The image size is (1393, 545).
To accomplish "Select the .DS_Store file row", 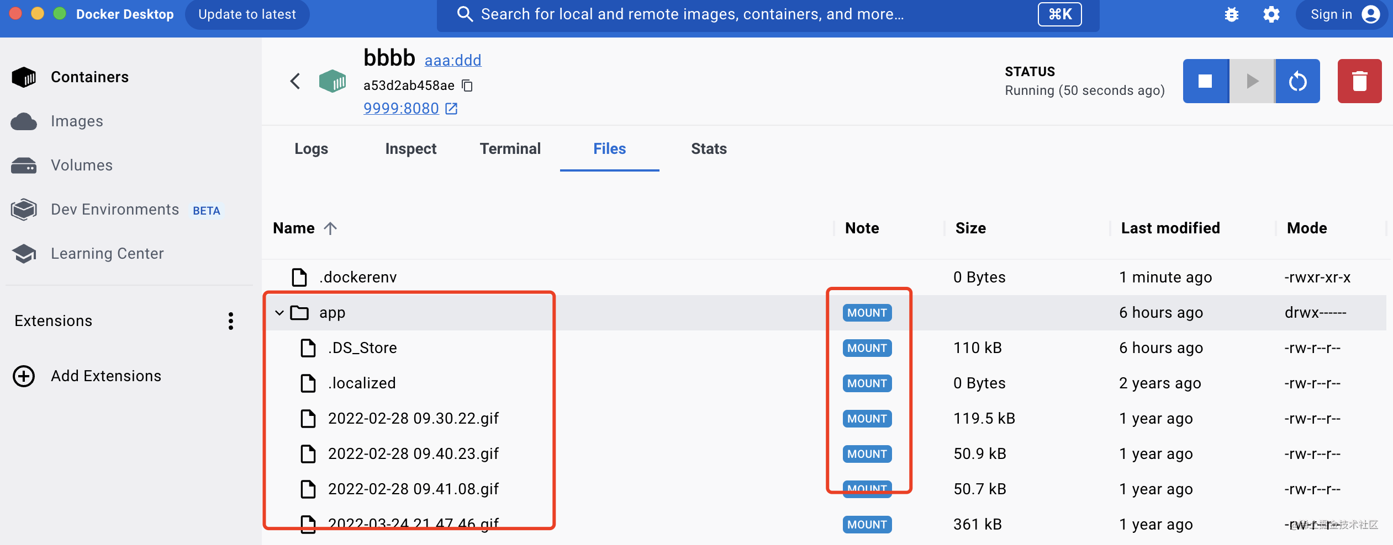I will click(x=362, y=348).
